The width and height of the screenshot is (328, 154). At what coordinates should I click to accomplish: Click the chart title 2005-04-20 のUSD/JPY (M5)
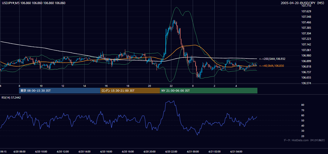[303, 3]
